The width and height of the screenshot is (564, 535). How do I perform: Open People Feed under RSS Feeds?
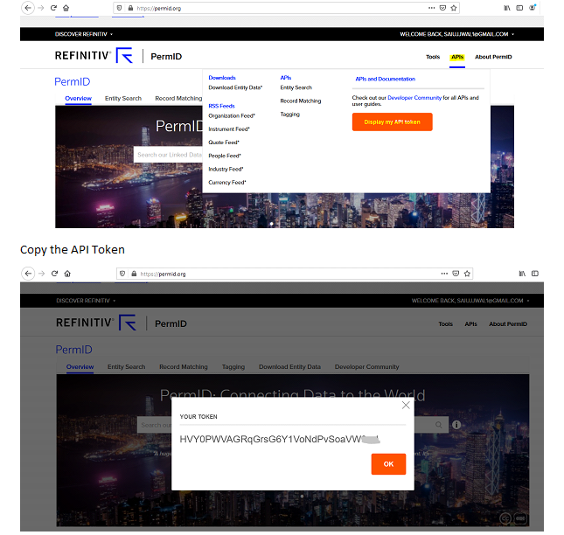pos(225,156)
